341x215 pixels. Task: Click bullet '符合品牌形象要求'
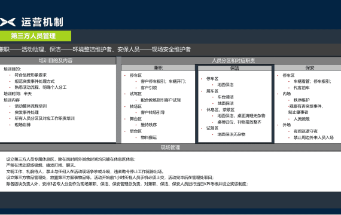pos(31,75)
